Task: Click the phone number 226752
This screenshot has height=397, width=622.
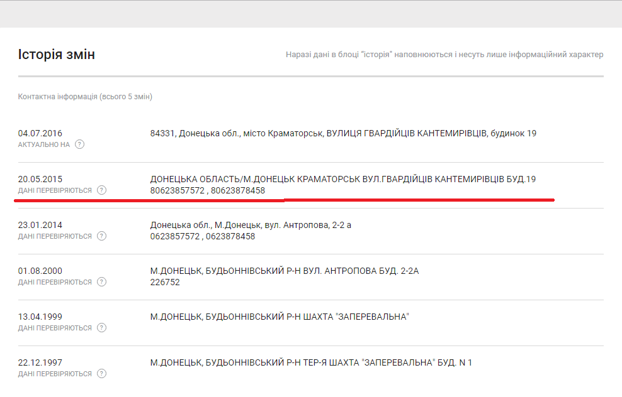Action: pos(165,282)
